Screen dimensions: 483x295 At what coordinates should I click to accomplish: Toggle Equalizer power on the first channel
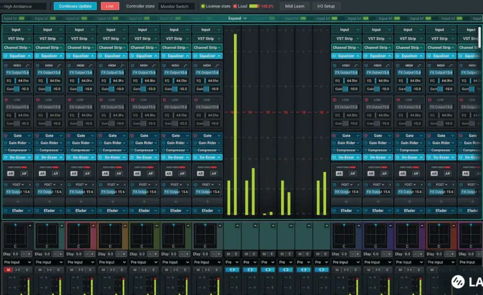pos(6,56)
